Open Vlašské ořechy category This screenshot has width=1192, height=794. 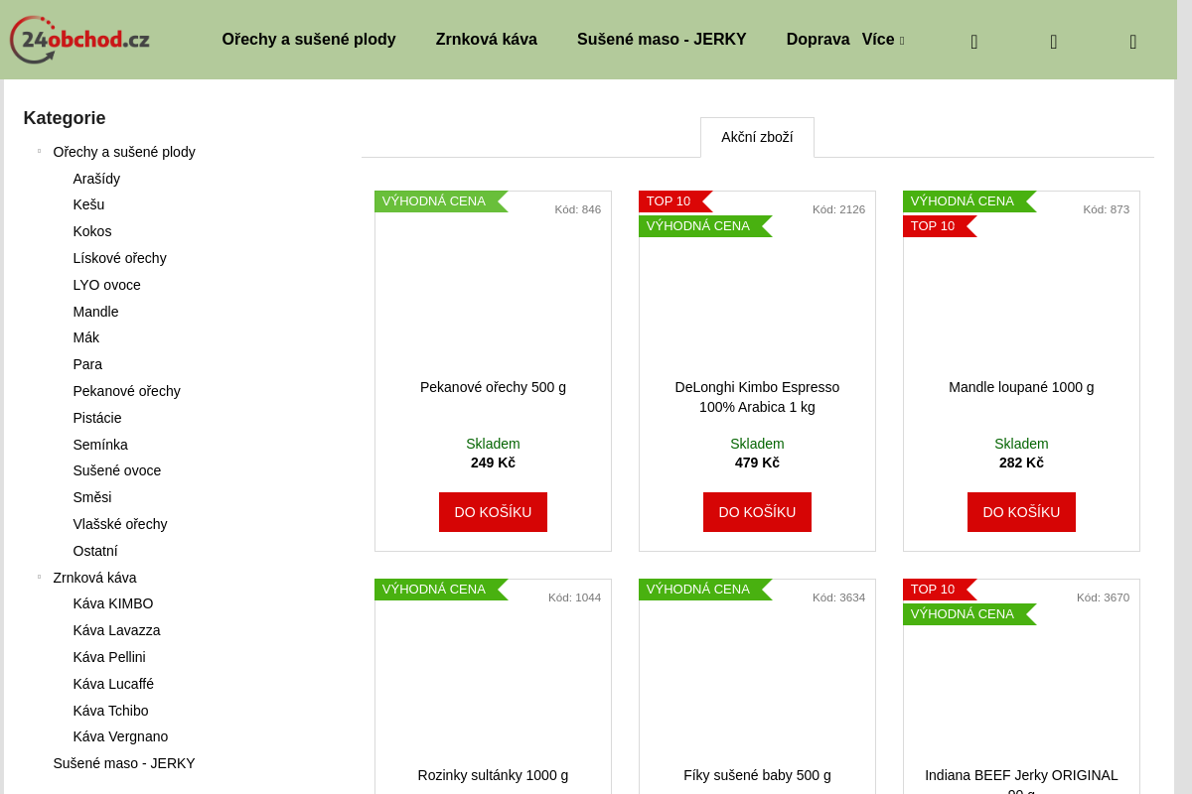pos(120,524)
